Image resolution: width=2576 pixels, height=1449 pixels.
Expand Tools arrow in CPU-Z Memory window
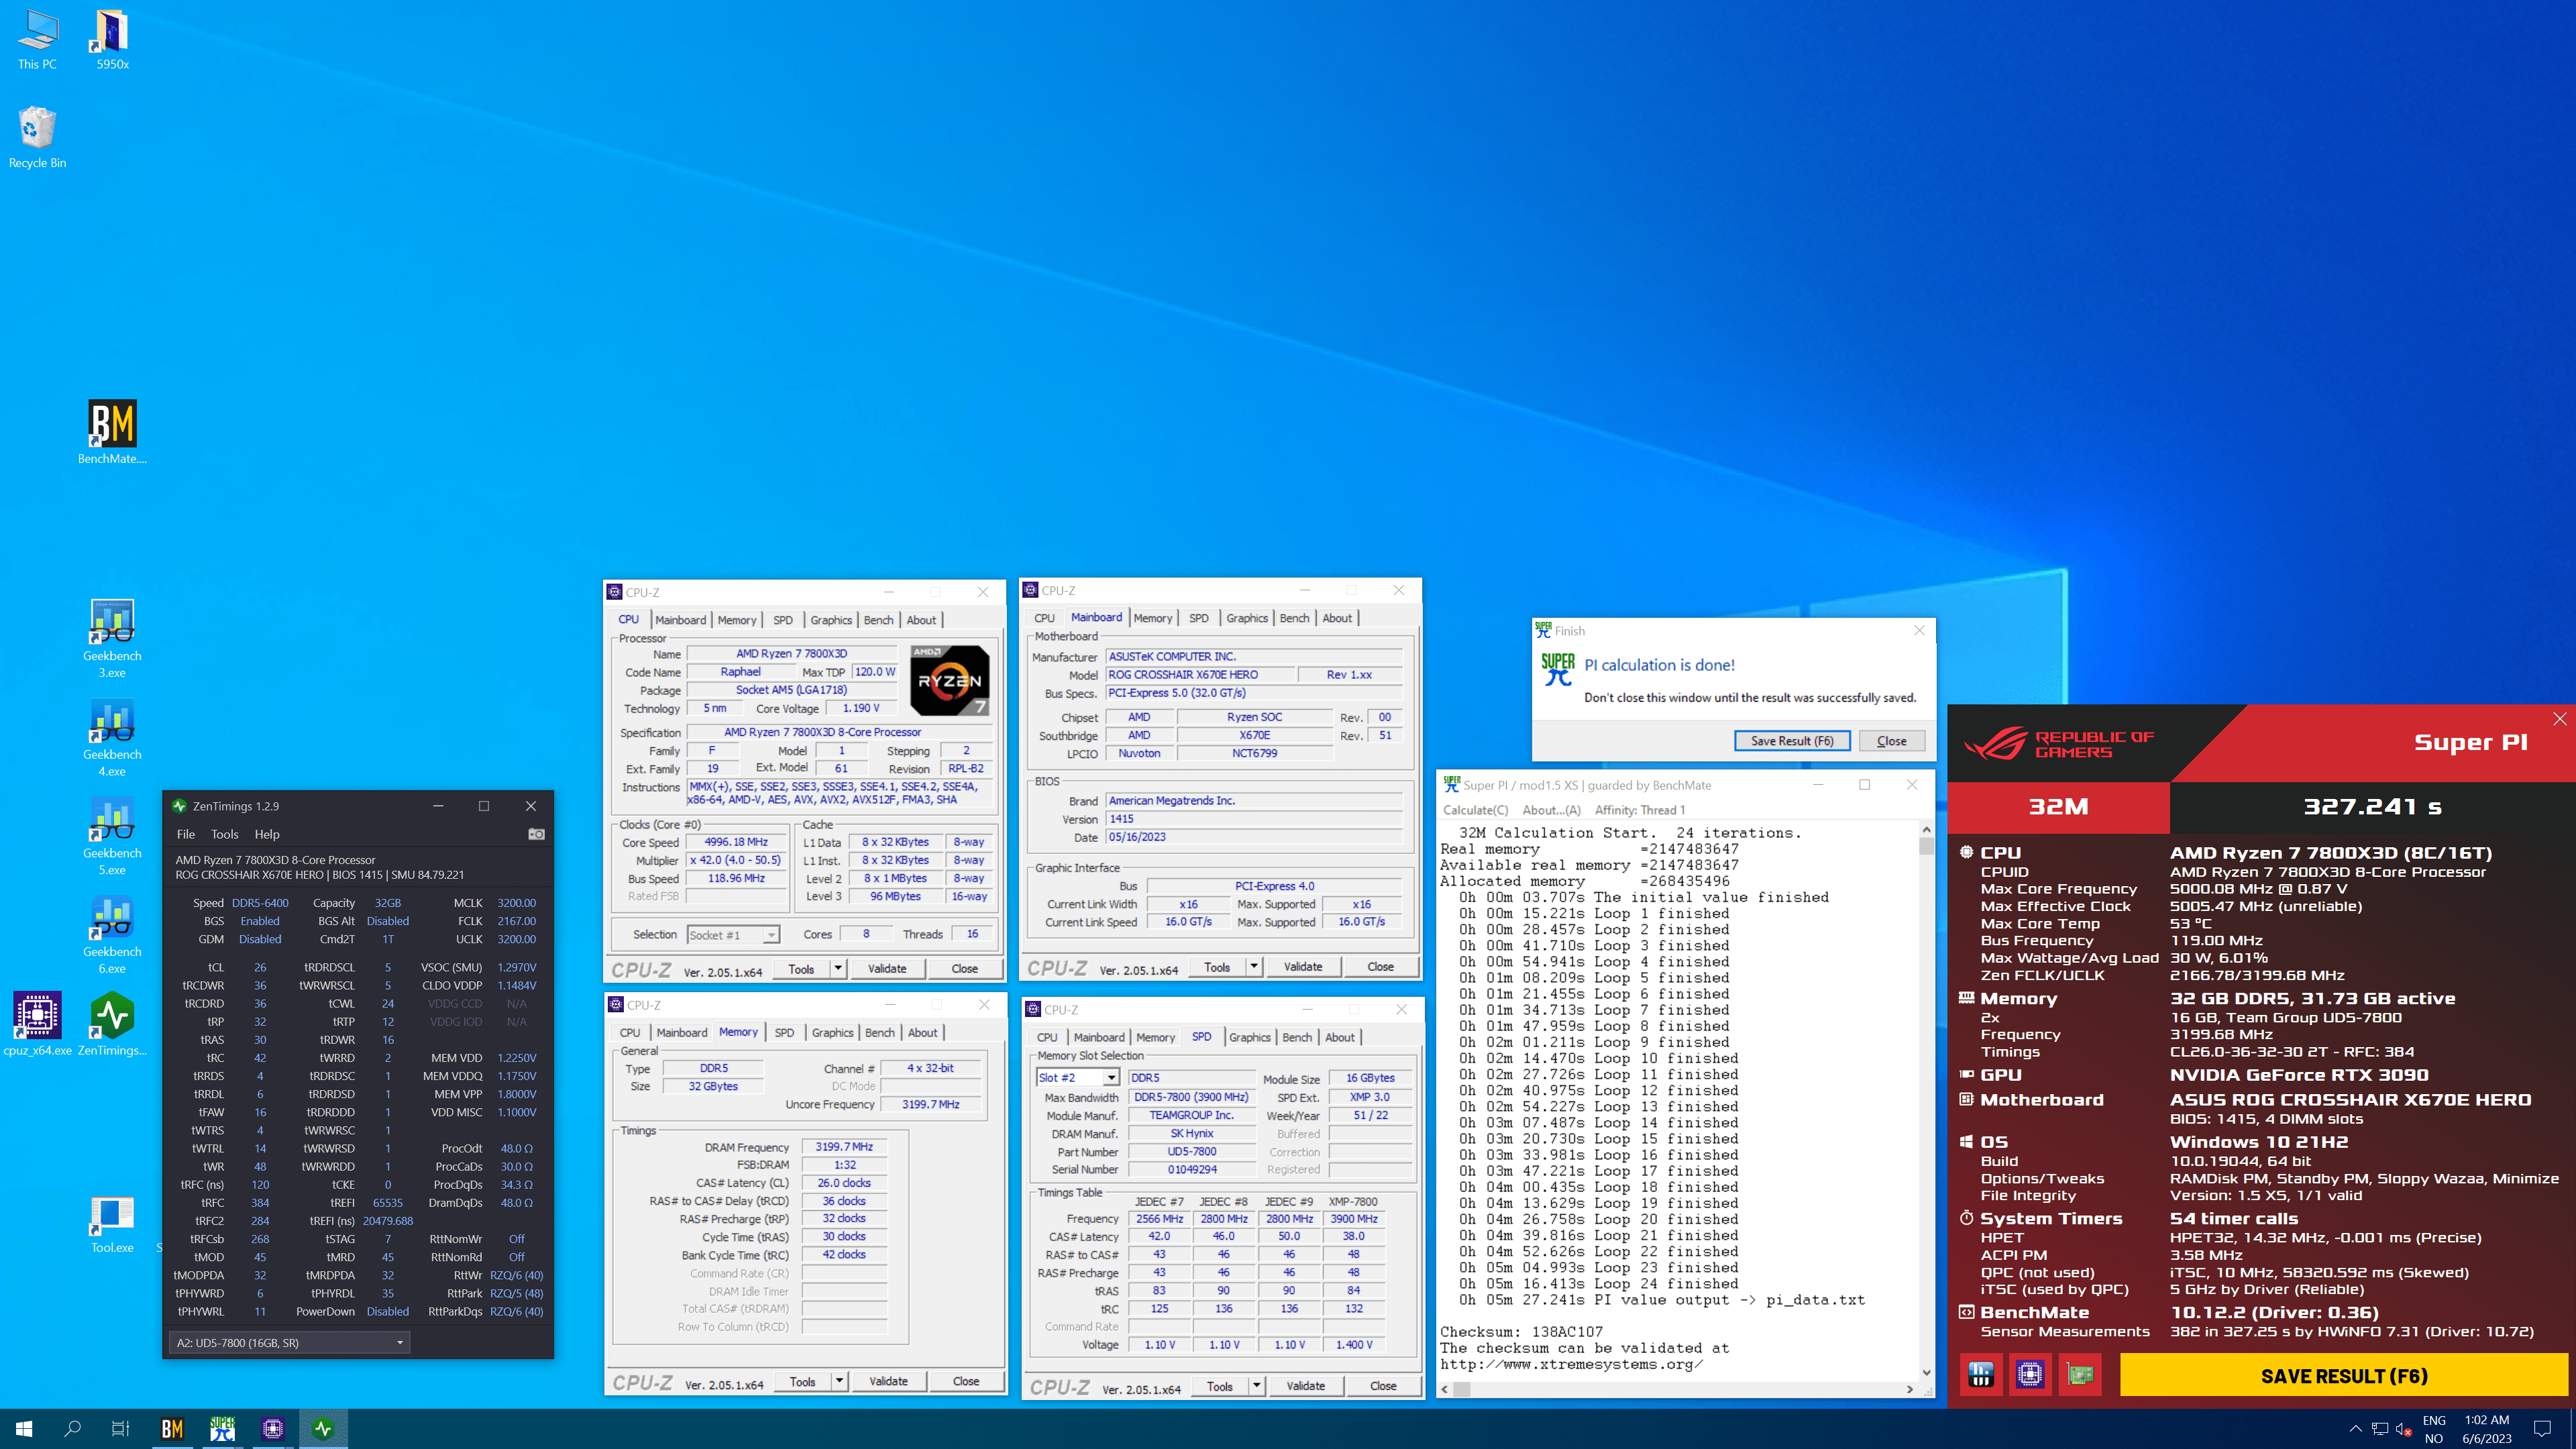point(840,1382)
